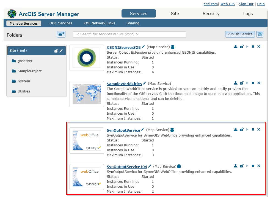The height and width of the screenshot is (197, 273).
Task: Create a new folder using the folder icon
Action: click(x=61, y=34)
